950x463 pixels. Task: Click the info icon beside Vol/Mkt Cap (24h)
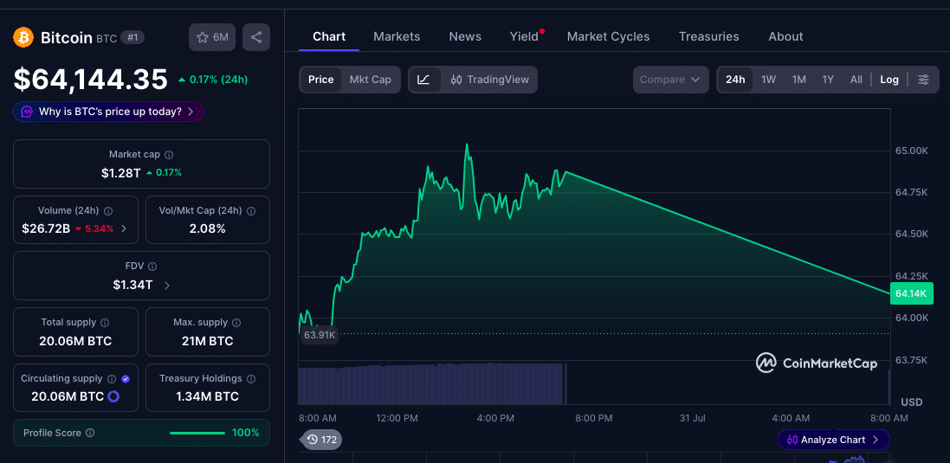click(x=251, y=211)
